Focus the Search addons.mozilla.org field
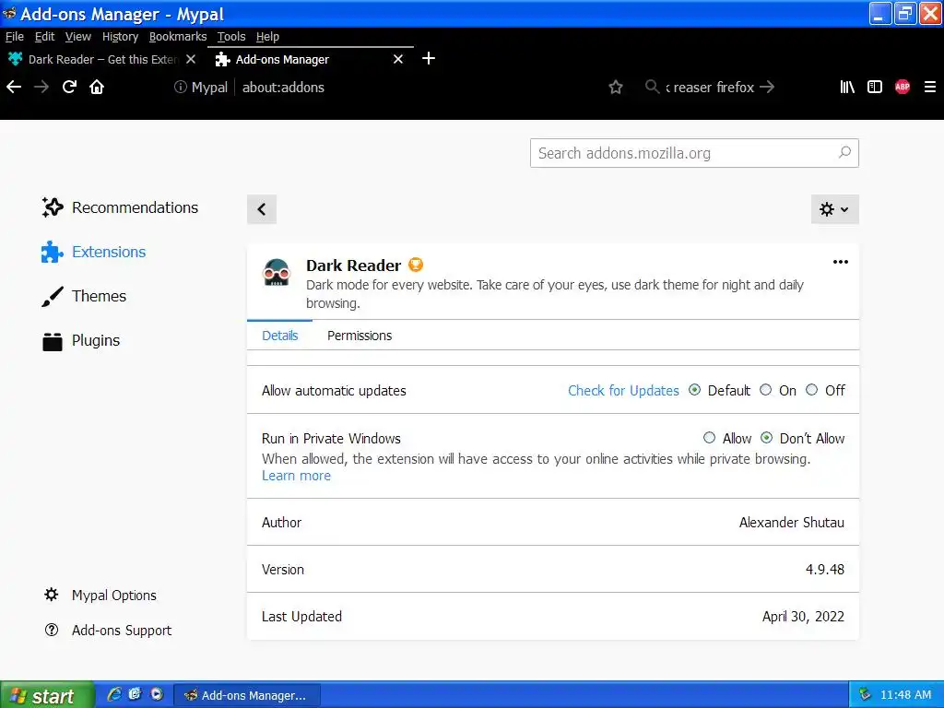The width and height of the screenshot is (944, 708). 694,153
